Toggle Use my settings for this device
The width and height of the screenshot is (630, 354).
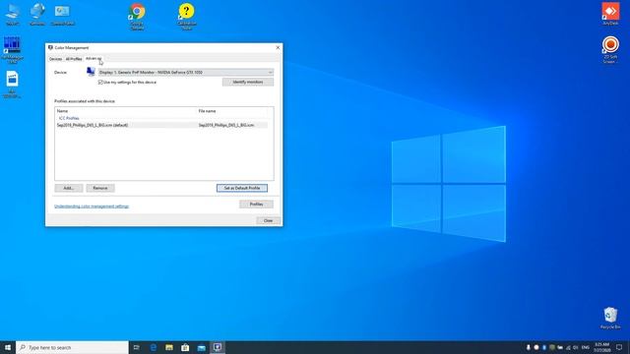[100, 82]
